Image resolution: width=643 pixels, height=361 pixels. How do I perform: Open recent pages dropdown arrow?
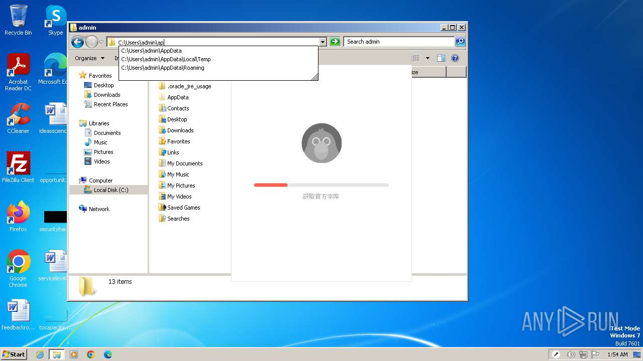(101, 42)
